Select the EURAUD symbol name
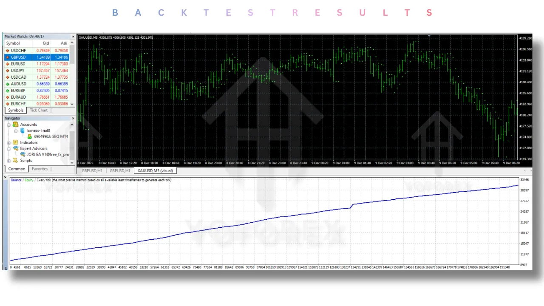Image resolution: width=544 pixels, height=306 pixels. [x=18, y=97]
